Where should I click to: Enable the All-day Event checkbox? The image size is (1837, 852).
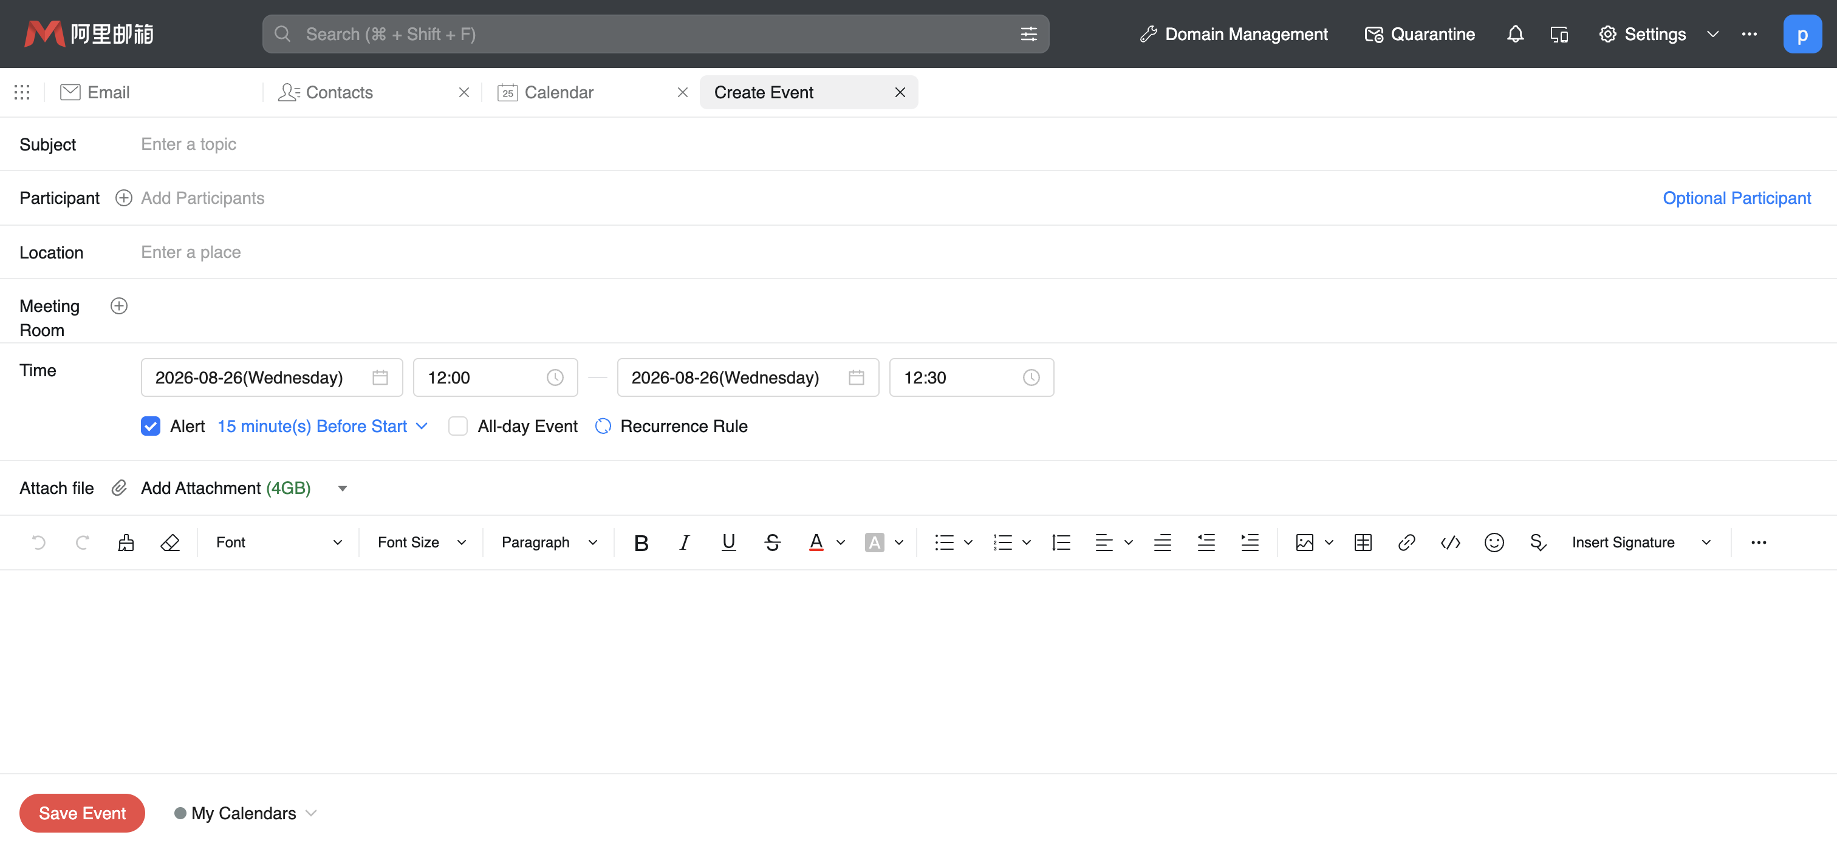(x=458, y=426)
